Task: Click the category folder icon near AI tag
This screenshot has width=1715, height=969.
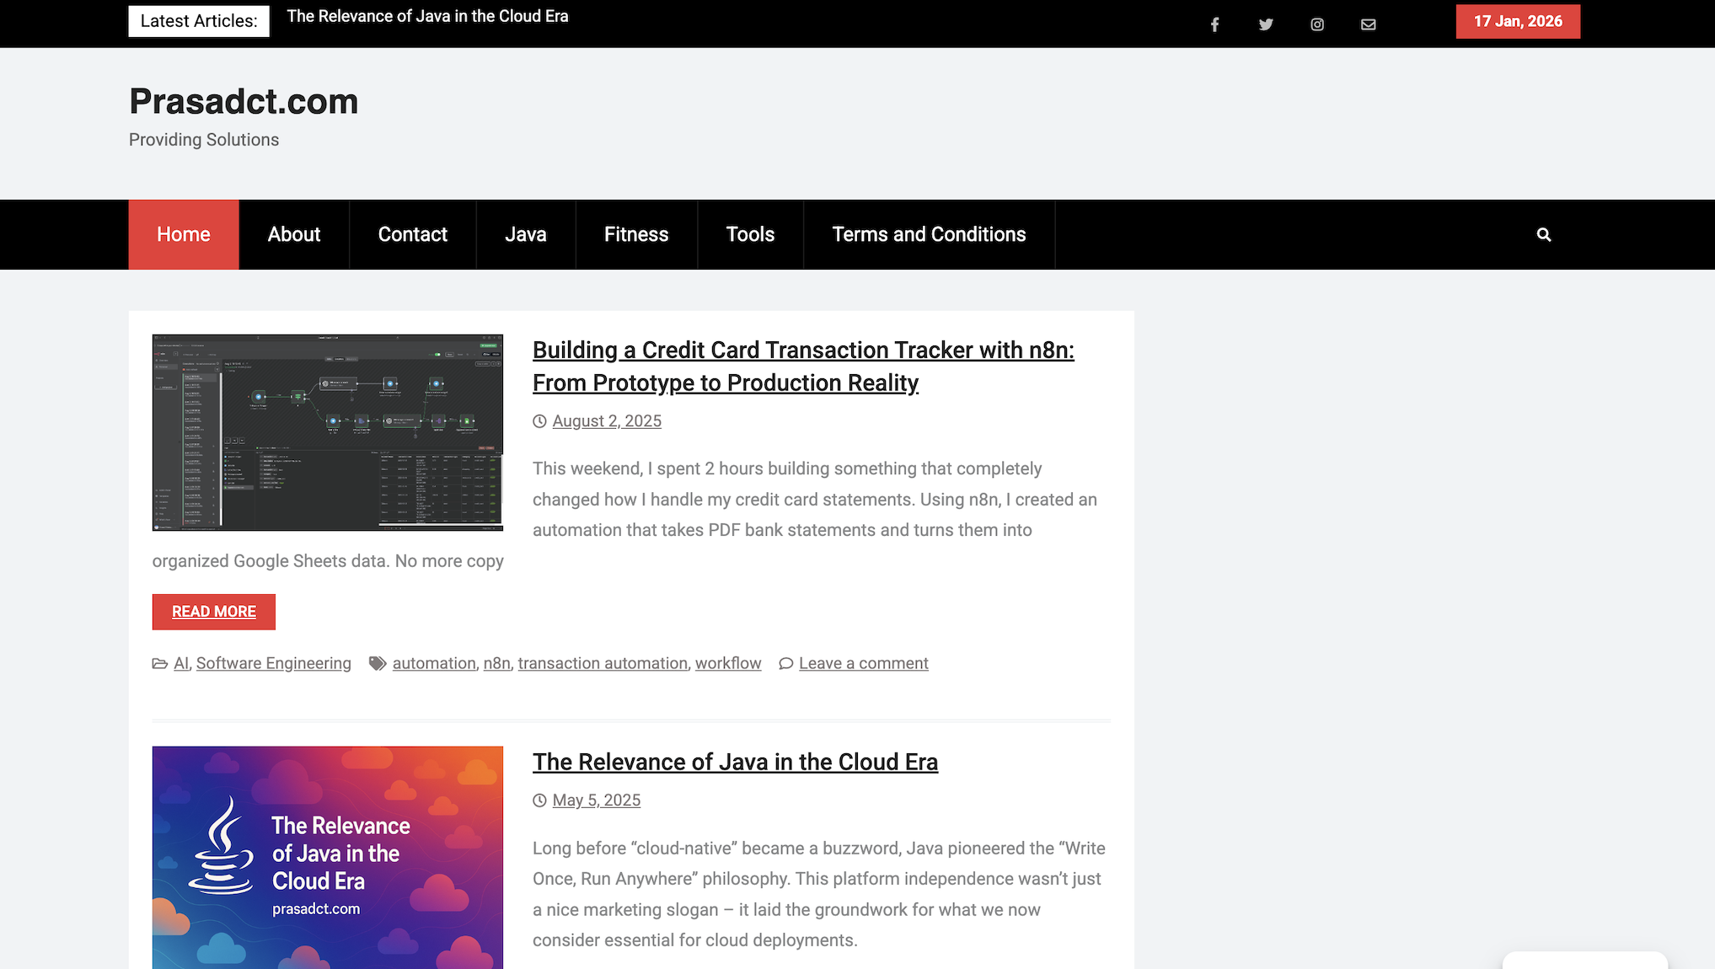Action: (x=158, y=663)
